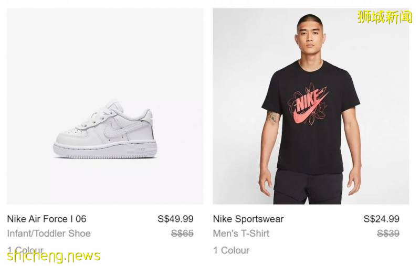
Task: Open the black Nike T-shirt model photo
Action: [310, 106]
